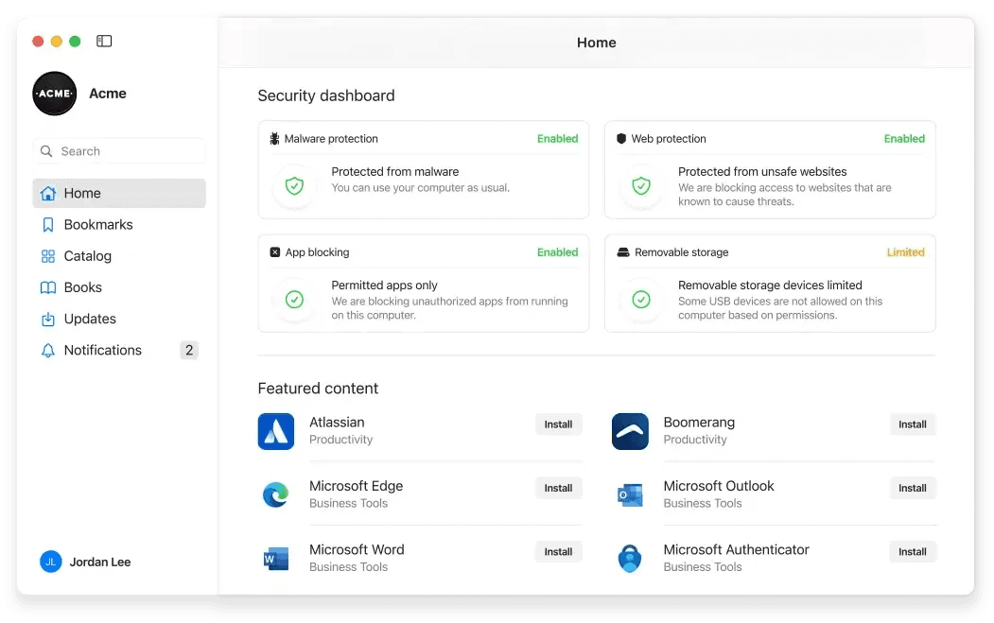Install Microsoft Authenticator
This screenshot has width=994, height=623.
913,552
